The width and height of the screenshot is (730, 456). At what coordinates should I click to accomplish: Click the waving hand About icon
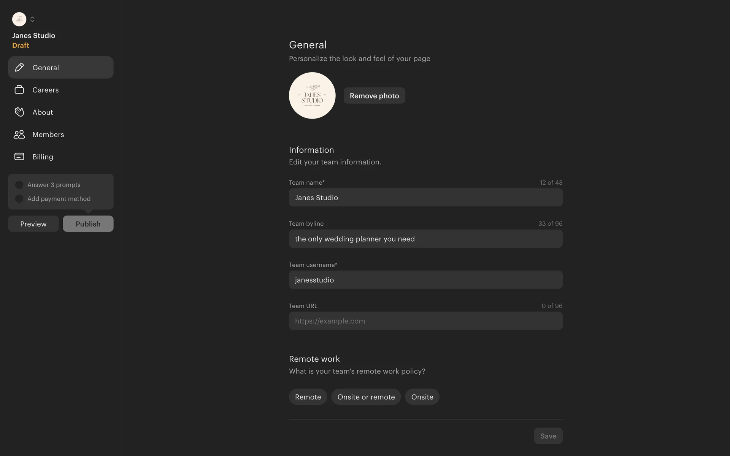coord(19,112)
